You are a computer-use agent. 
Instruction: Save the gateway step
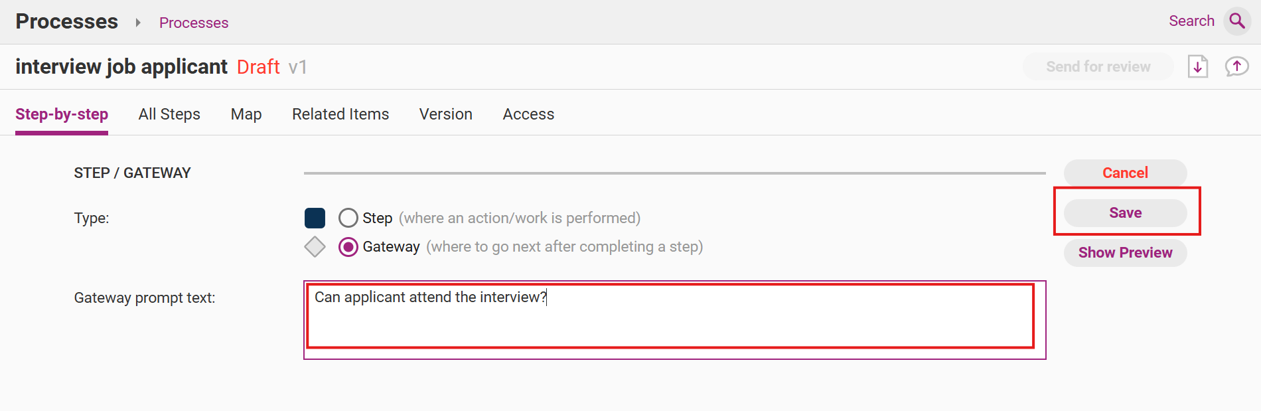pyautogui.click(x=1125, y=212)
